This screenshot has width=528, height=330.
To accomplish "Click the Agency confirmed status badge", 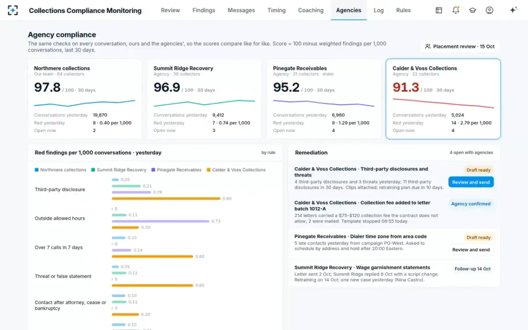I will pyautogui.click(x=471, y=204).
